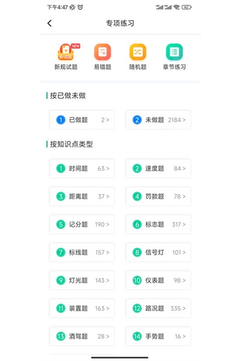Tap the 易错题 icon

(x=103, y=52)
